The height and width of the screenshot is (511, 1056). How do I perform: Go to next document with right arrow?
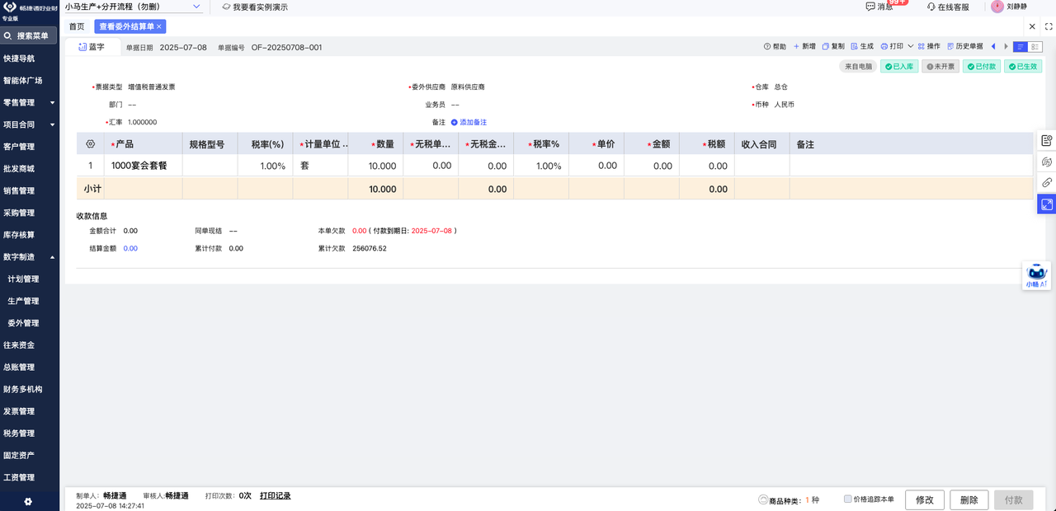pyautogui.click(x=1006, y=47)
